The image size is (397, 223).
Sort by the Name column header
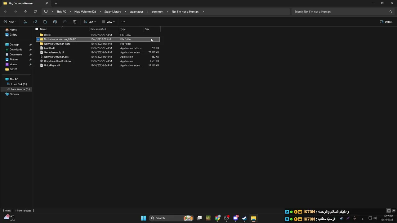[x=64, y=29]
